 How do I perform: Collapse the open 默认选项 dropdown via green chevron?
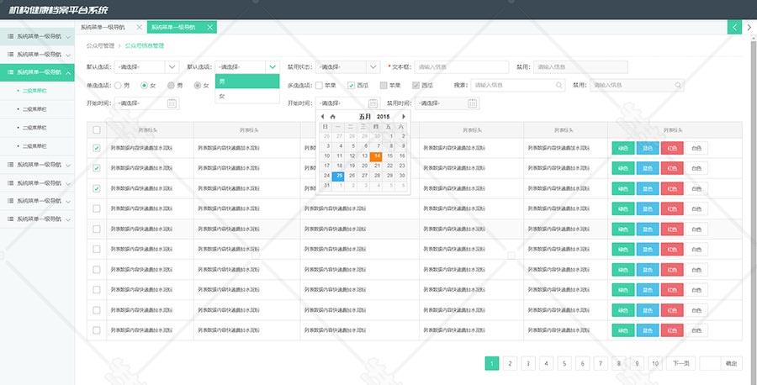(x=273, y=67)
